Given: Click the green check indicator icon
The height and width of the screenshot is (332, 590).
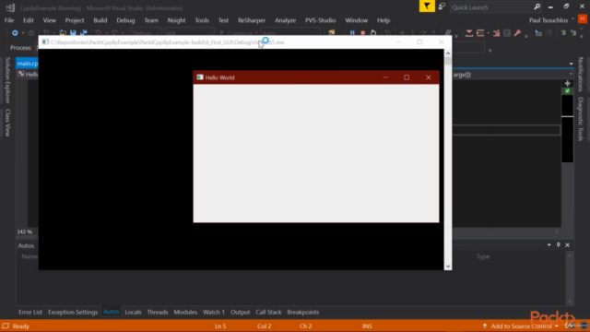Looking at the screenshot, I should [568, 91].
